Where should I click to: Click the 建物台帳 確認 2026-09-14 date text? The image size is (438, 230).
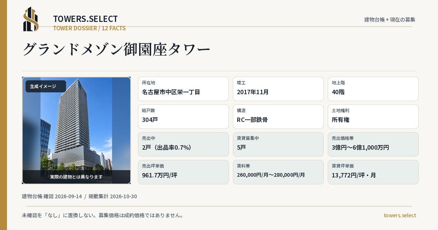pyautogui.click(x=52, y=196)
